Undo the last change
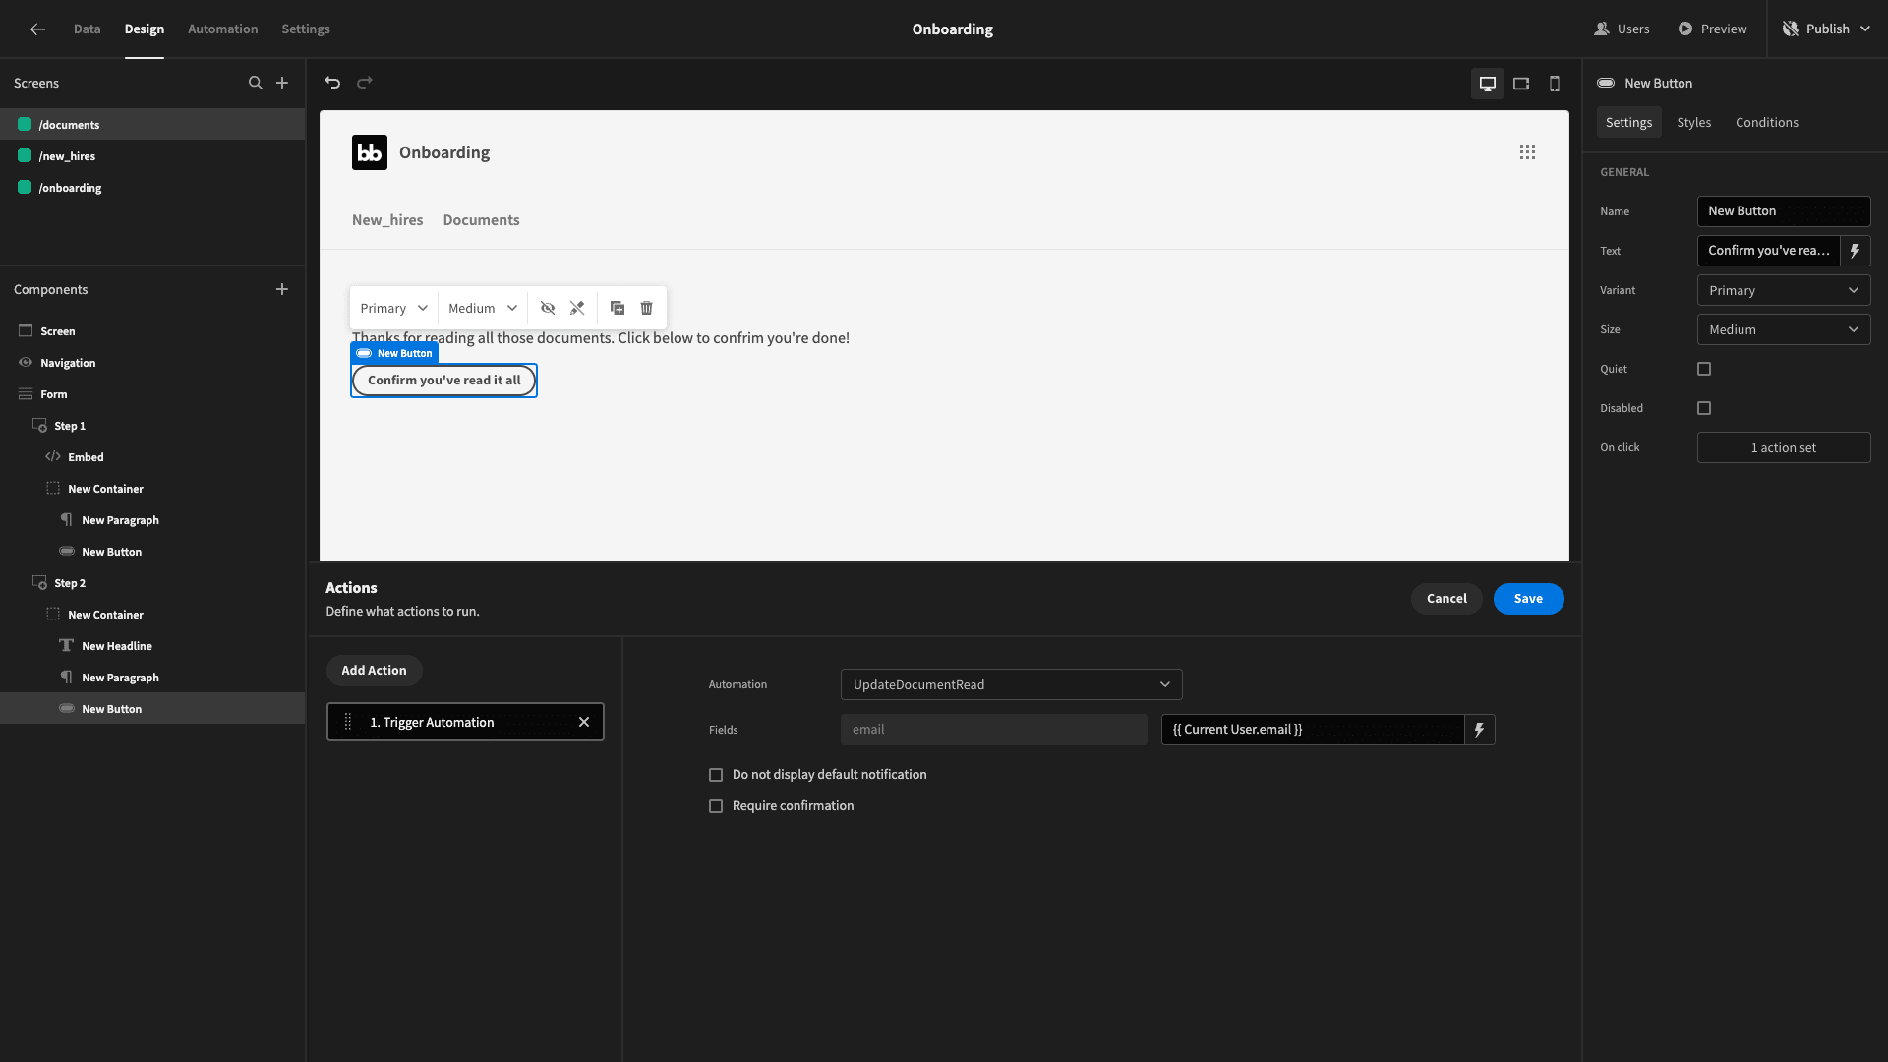Viewport: 1888px width, 1062px height. tap(332, 83)
